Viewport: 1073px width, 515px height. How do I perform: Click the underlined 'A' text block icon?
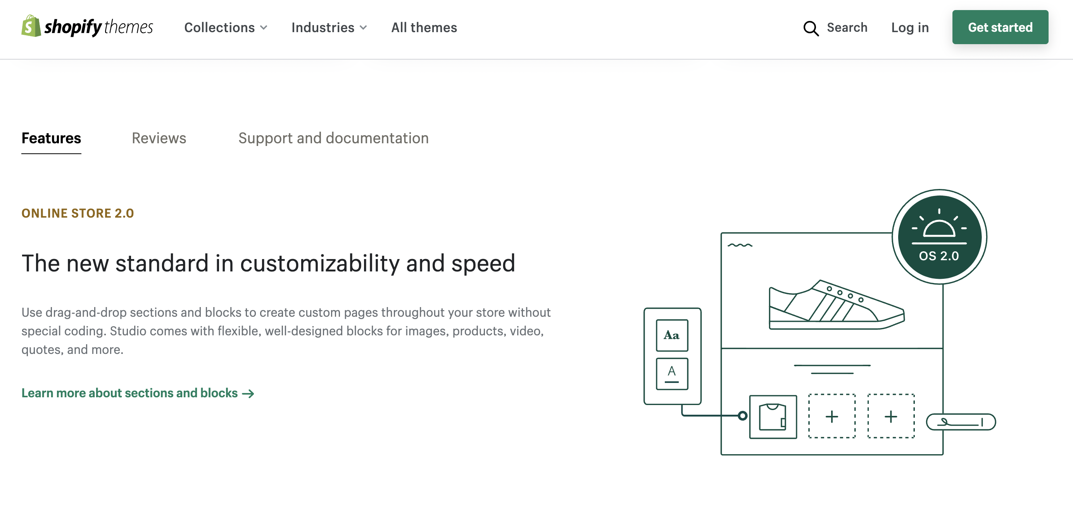pyautogui.click(x=671, y=374)
